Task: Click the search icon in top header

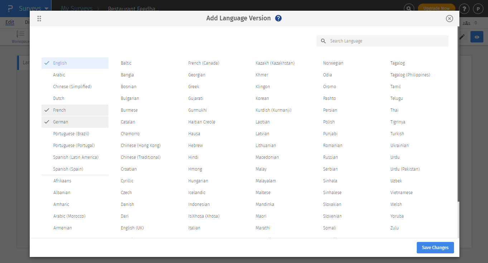Action: 409,9
